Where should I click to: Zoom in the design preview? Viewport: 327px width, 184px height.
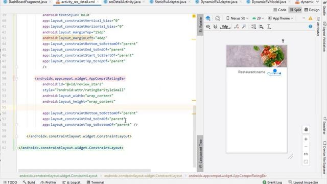tap(306, 139)
